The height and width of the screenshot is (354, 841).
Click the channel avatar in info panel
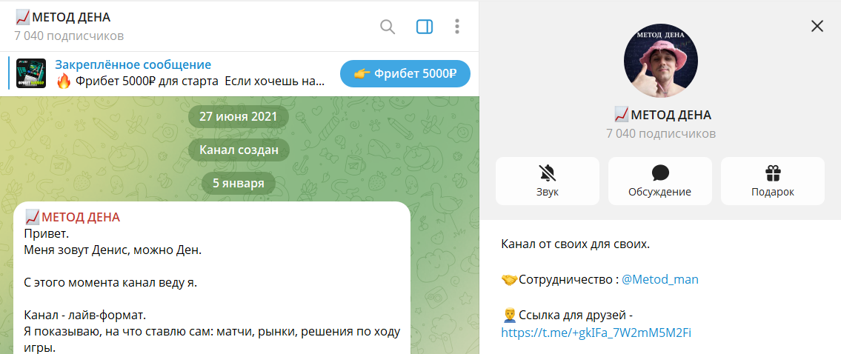(x=660, y=61)
